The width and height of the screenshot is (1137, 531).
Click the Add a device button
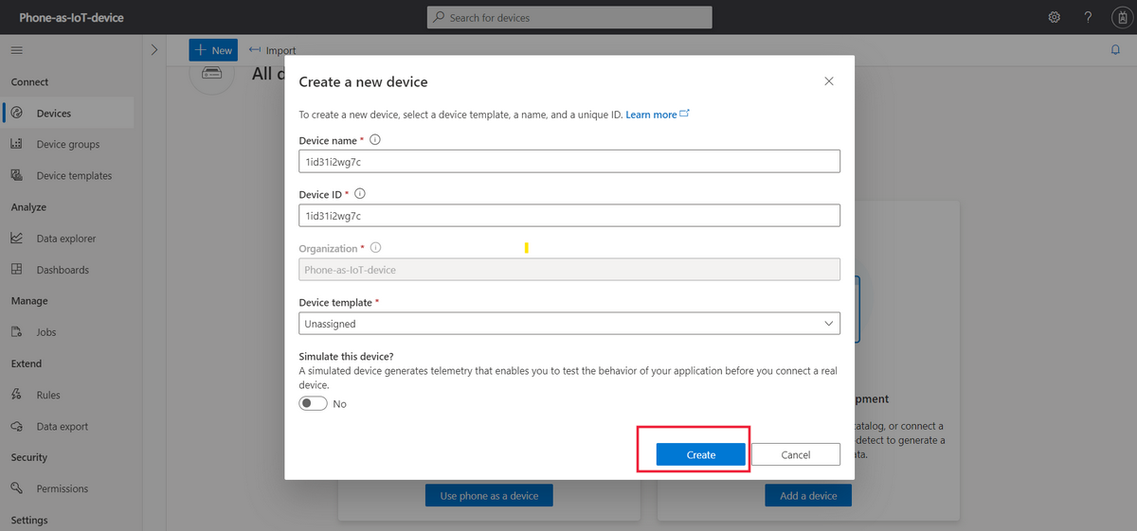808,496
